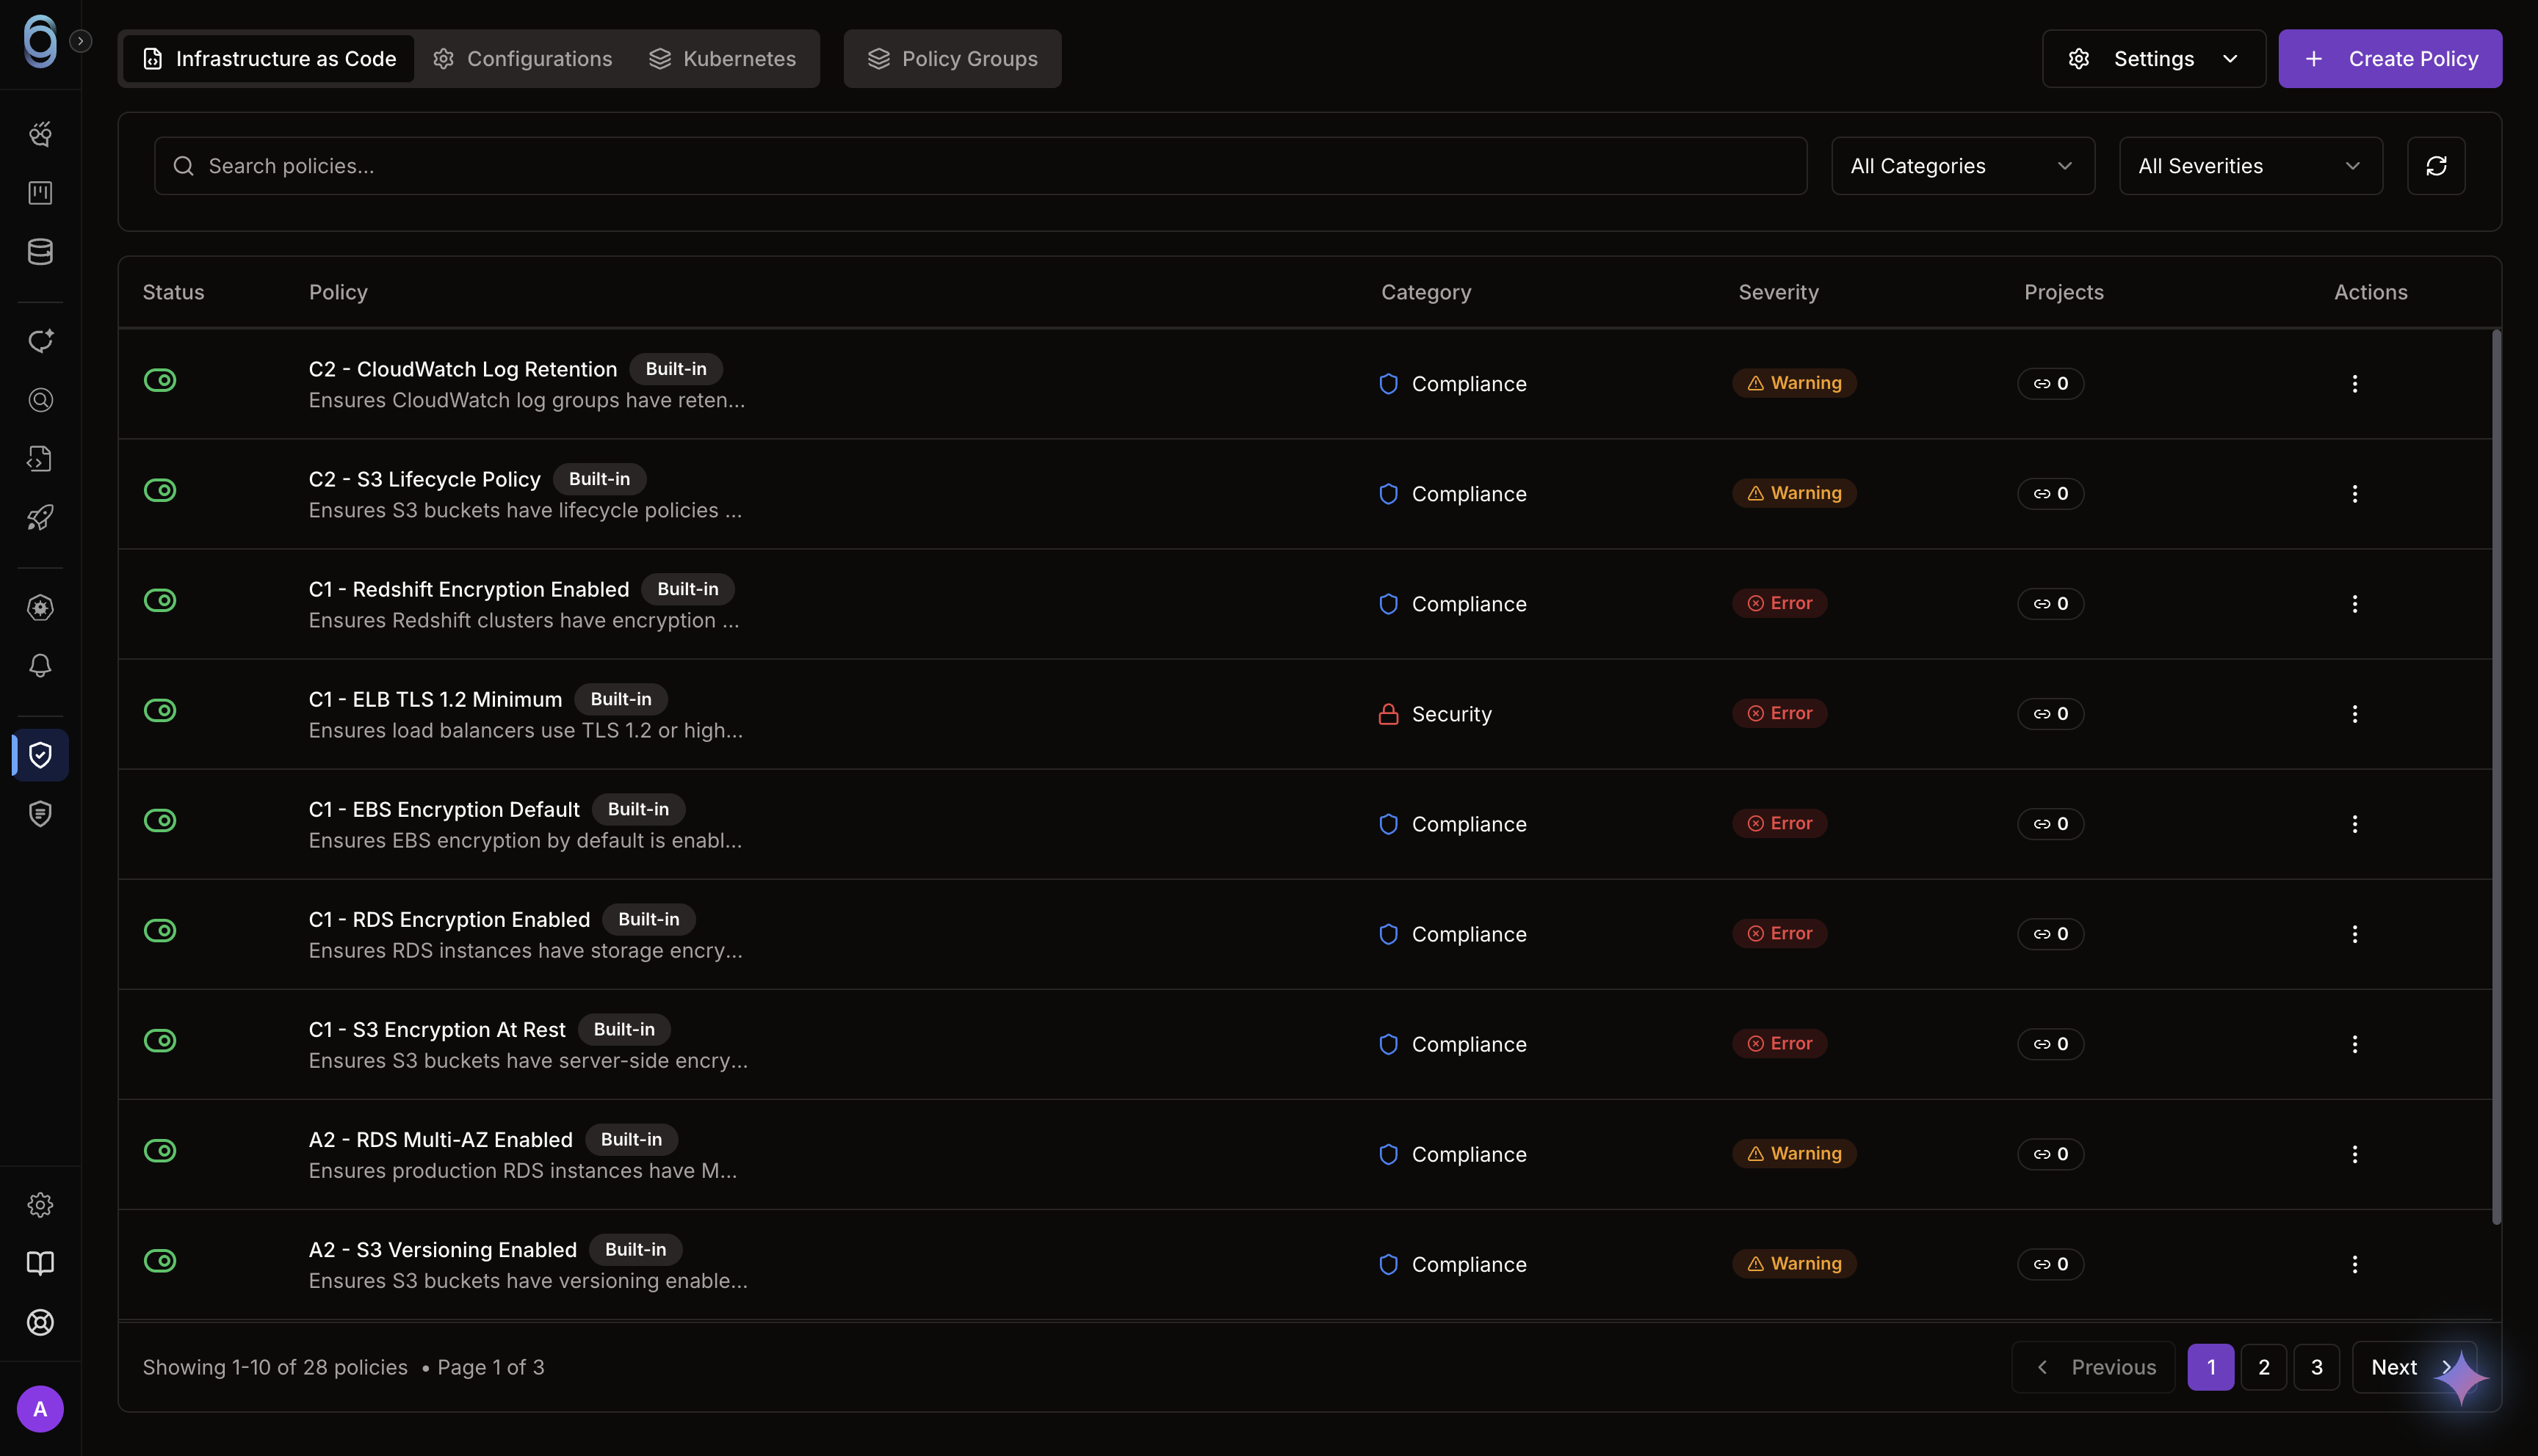Screen dimensions: 2538x1456
Task: Open the refresh-sparkle sidebar icon
Action: point(40,341)
